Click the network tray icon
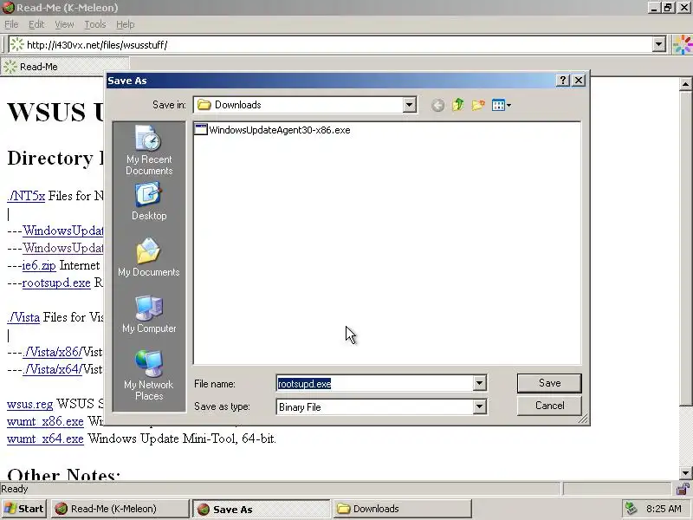Screen dimensions: 693x520 click(631, 509)
